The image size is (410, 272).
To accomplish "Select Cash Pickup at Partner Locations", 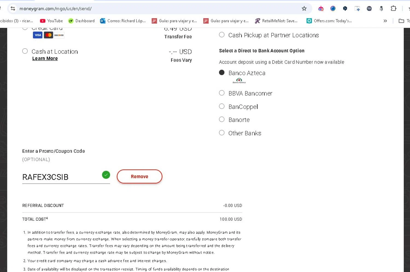I will click(222, 35).
